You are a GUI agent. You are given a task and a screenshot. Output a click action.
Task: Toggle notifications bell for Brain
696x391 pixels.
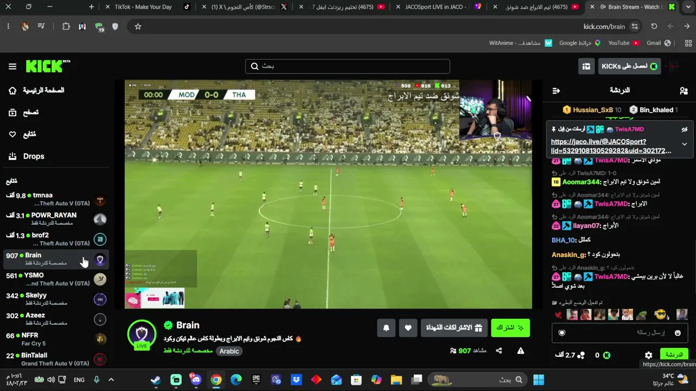[386, 327]
